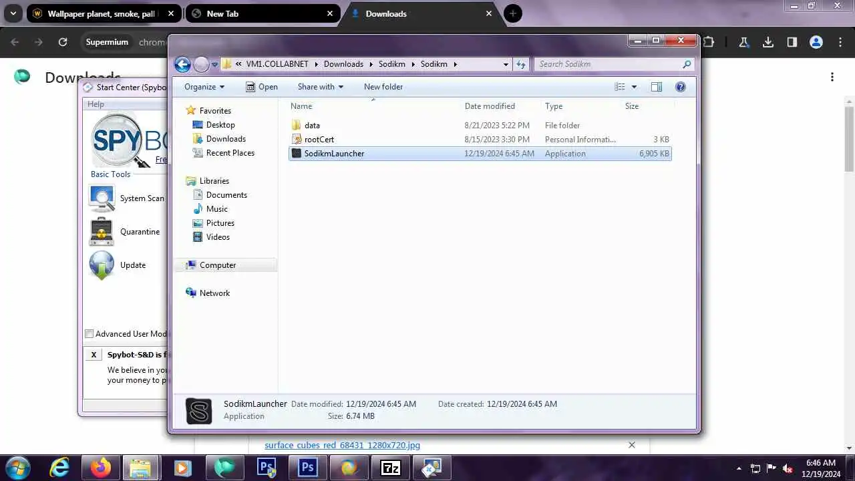Viewport: 855px width, 481px height.
Task: Expand arrow after Downloads breadcrumb
Action: tap(371, 64)
